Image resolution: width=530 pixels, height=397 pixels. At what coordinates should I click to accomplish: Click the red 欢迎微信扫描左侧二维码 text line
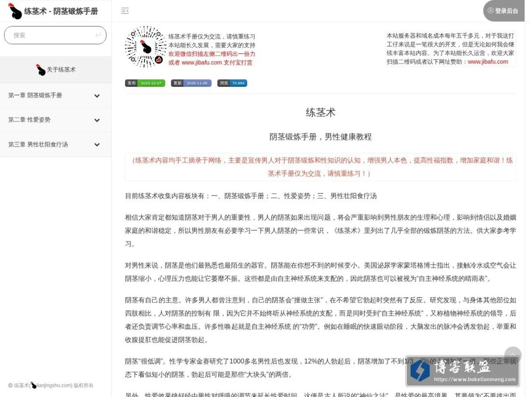[x=212, y=54]
